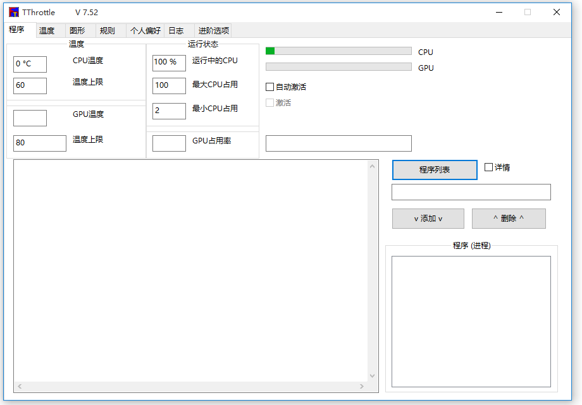Screen dimensions: 582x405
Task: Click the 最小CPU占用 field with 2
Action: coord(170,111)
